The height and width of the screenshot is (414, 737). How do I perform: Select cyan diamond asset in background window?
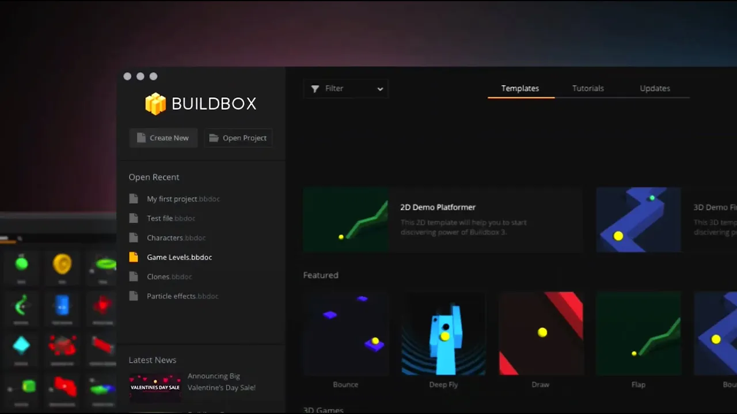[x=21, y=345]
